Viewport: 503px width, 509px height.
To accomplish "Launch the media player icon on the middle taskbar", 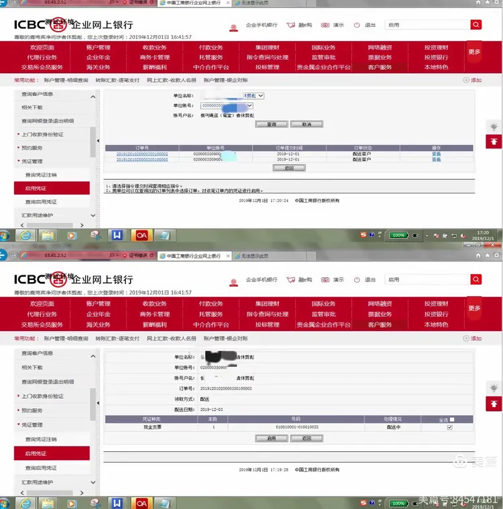I will [72, 235].
